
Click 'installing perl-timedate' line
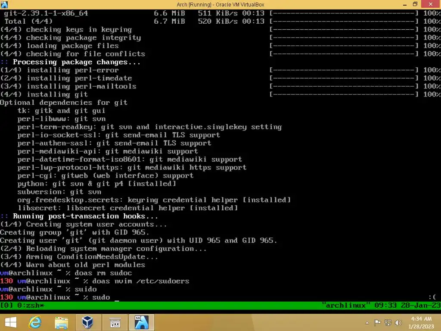[66, 78]
